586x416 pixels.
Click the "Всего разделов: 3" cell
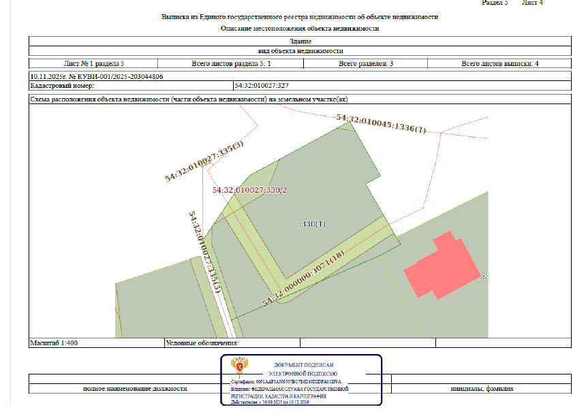(366, 64)
